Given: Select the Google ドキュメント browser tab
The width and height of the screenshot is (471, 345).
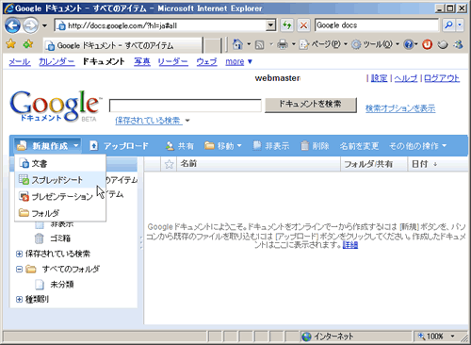Looking at the screenshot, I should coord(122,45).
